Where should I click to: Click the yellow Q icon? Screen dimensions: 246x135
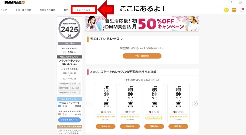point(226,10)
